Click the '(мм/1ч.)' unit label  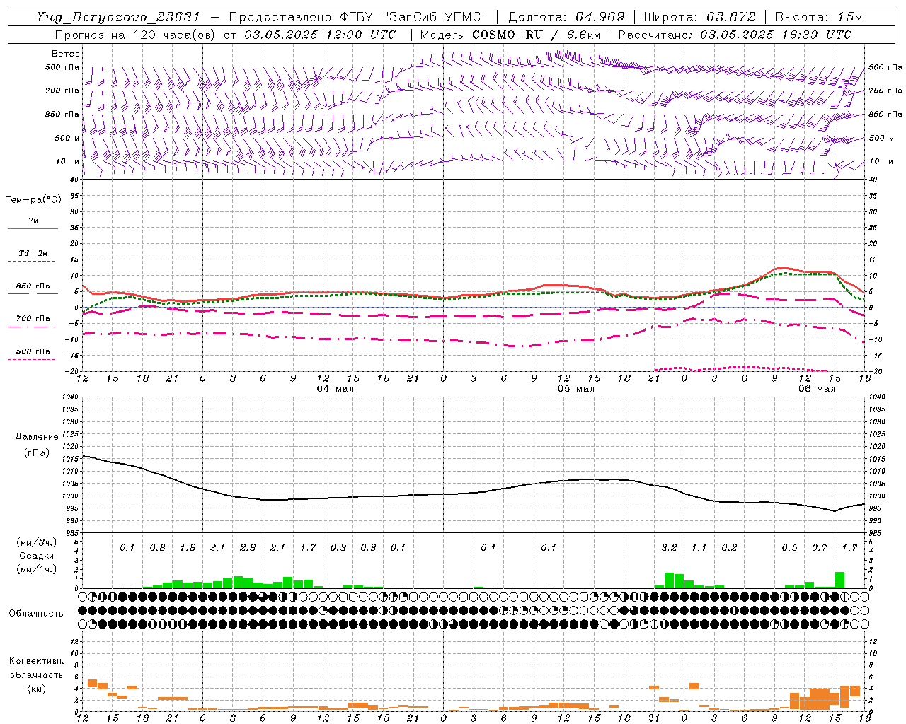click(37, 569)
